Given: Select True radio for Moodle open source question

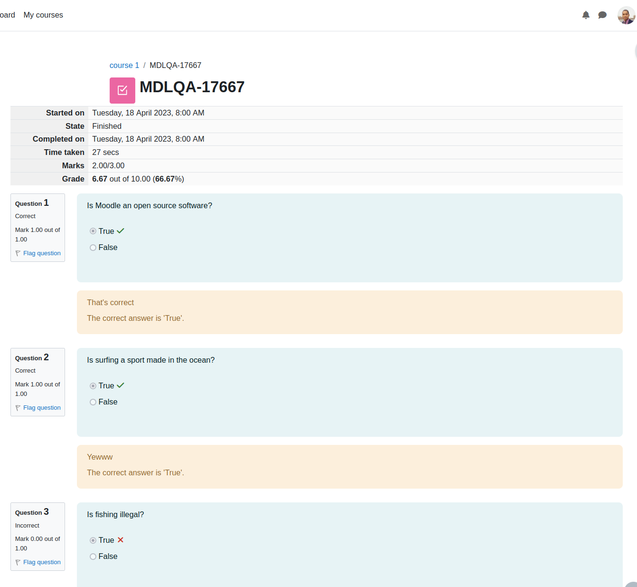Looking at the screenshot, I should click(93, 231).
